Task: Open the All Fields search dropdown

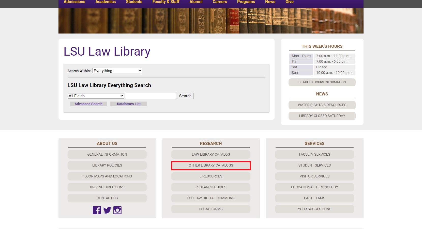Action: click(x=96, y=96)
